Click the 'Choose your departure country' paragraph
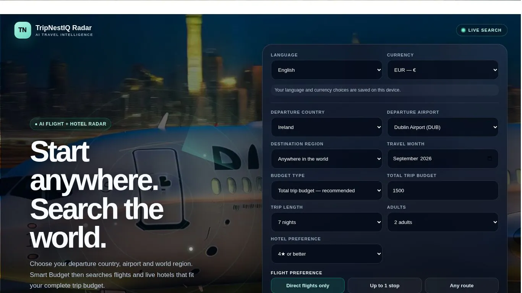522x293 pixels. [112, 275]
